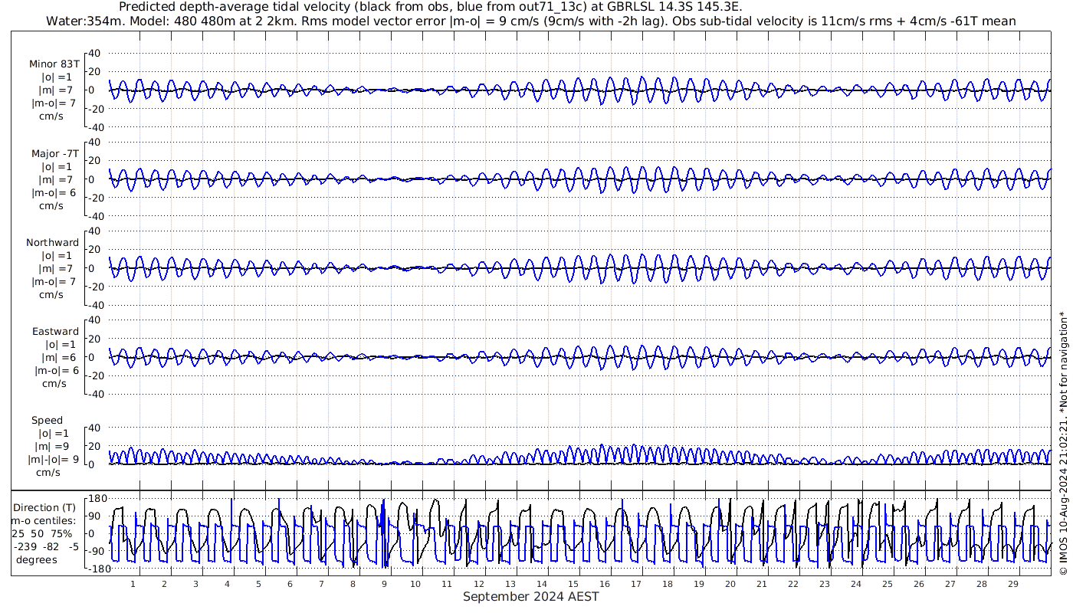This screenshot has height=613, width=1073.
Task: Click the '|m-o|= 7' value under Minor 83T
Action: [53, 103]
